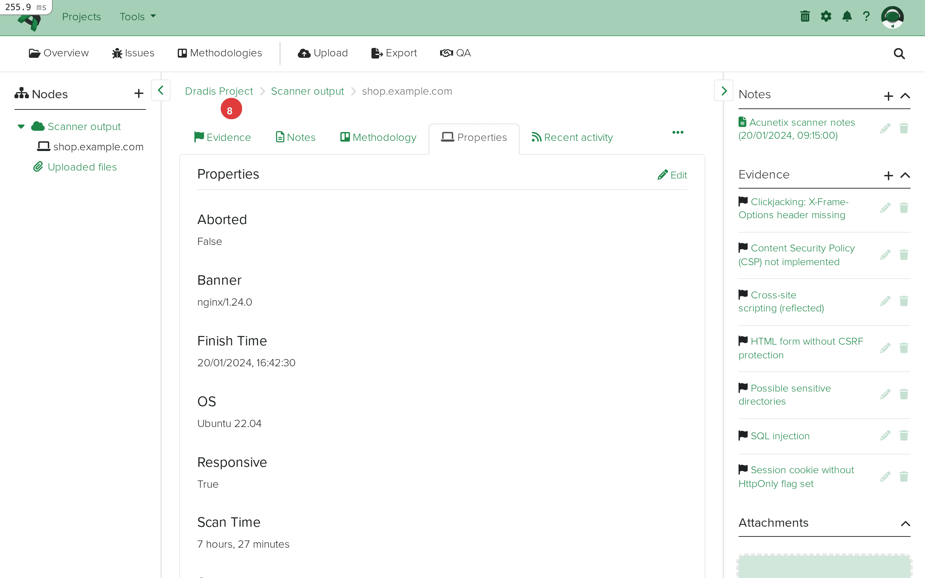
Task: Edit Acunetix scanner notes entry
Action: 885,129
